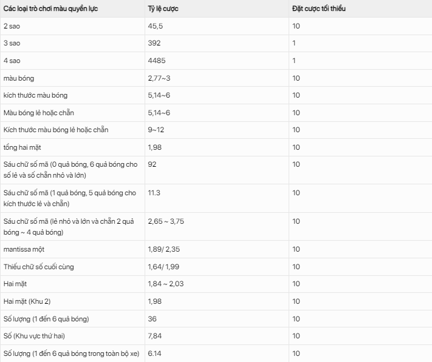This screenshot has height=362, width=432.
Task: Click the 1,64/ 1,99 odds value
Action: point(163,267)
